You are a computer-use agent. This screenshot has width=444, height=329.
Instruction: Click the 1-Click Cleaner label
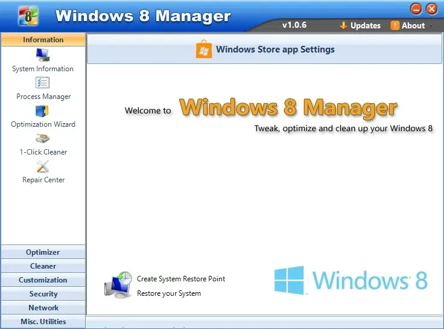tap(43, 152)
